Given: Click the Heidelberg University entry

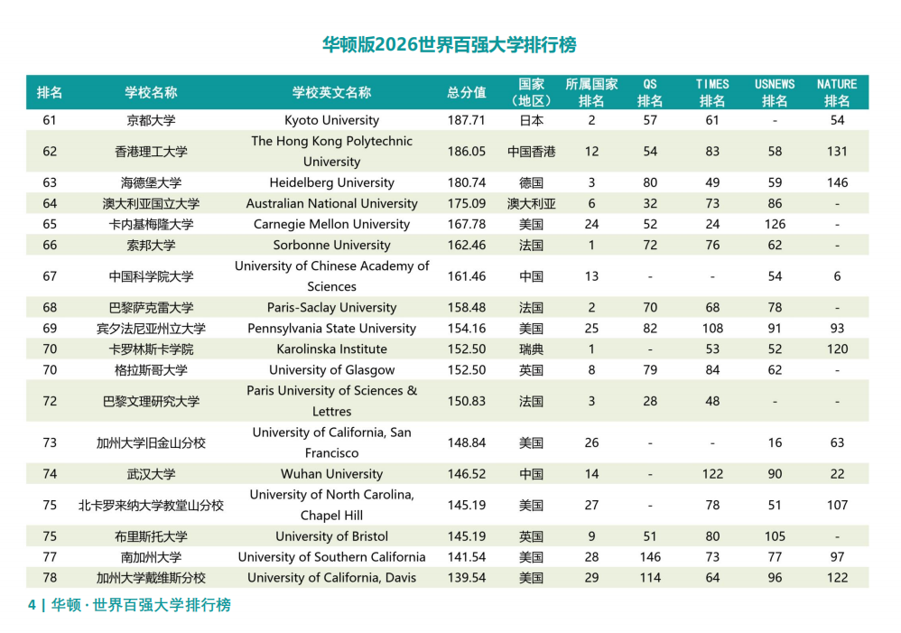Looking at the screenshot, I should (331, 182).
